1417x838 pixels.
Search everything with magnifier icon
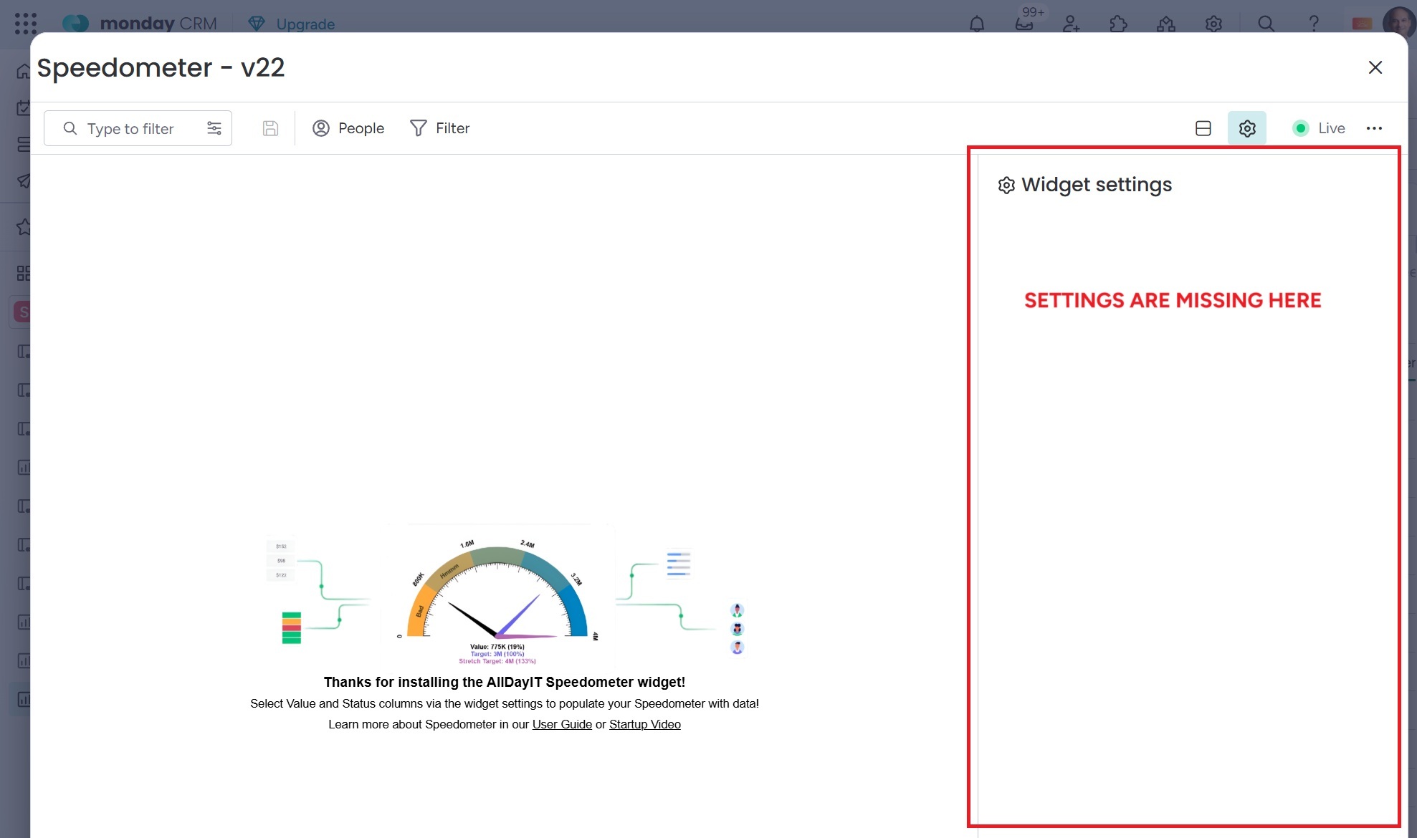click(x=1266, y=24)
